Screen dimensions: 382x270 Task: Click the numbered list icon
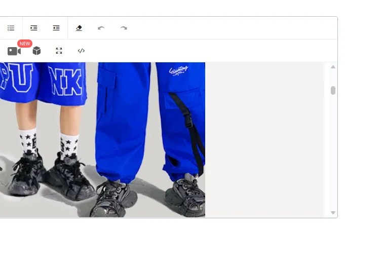[x=11, y=28]
